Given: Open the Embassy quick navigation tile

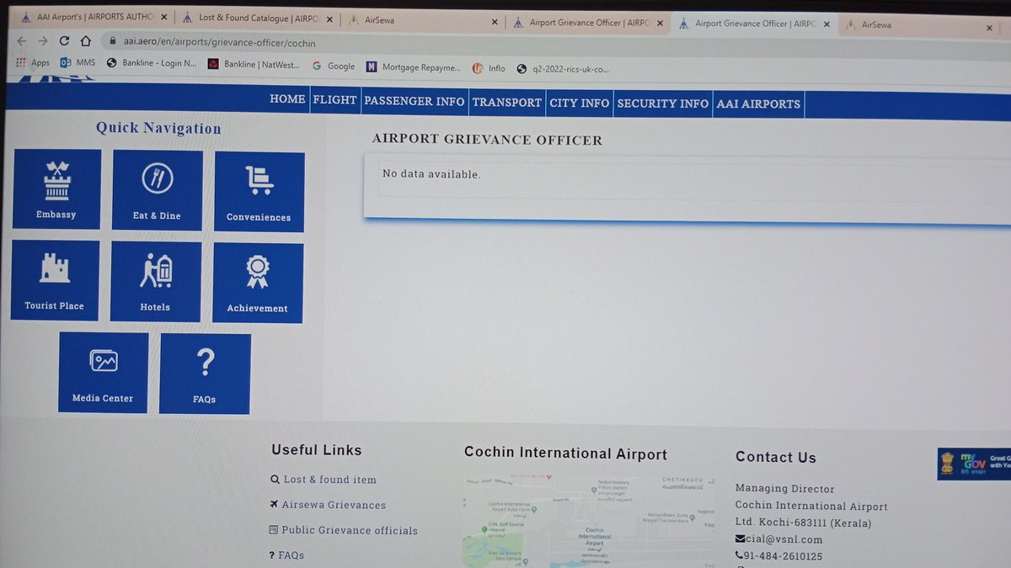Looking at the screenshot, I should [x=56, y=189].
